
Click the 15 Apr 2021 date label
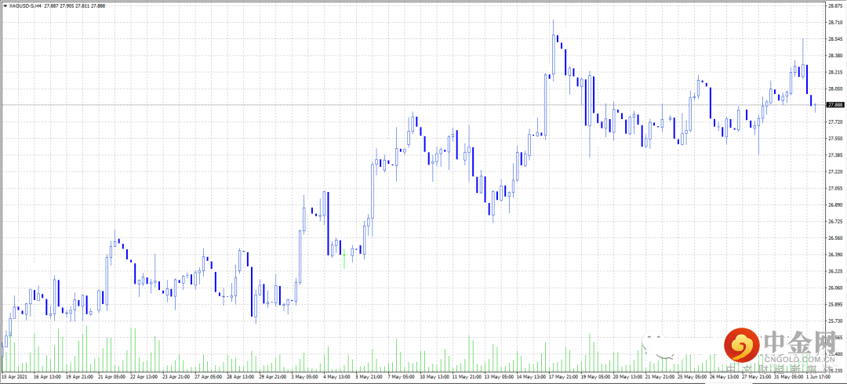(x=14, y=376)
